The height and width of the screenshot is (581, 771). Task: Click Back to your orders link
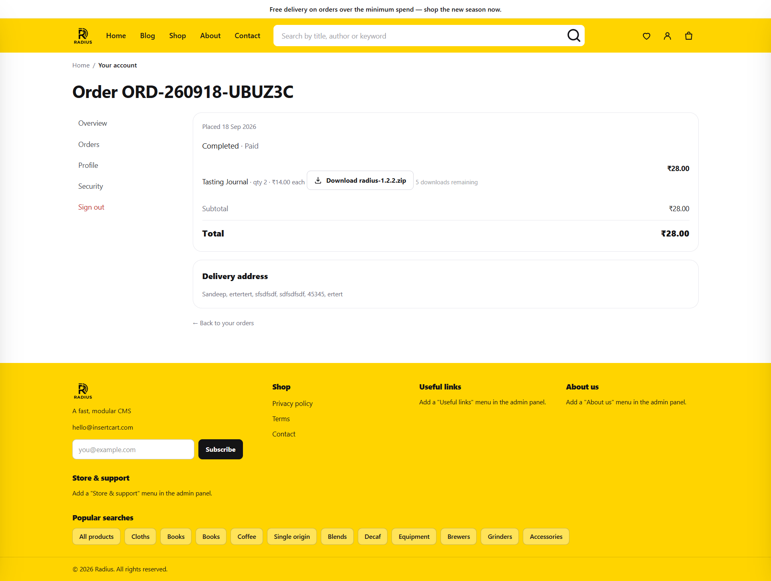(223, 323)
